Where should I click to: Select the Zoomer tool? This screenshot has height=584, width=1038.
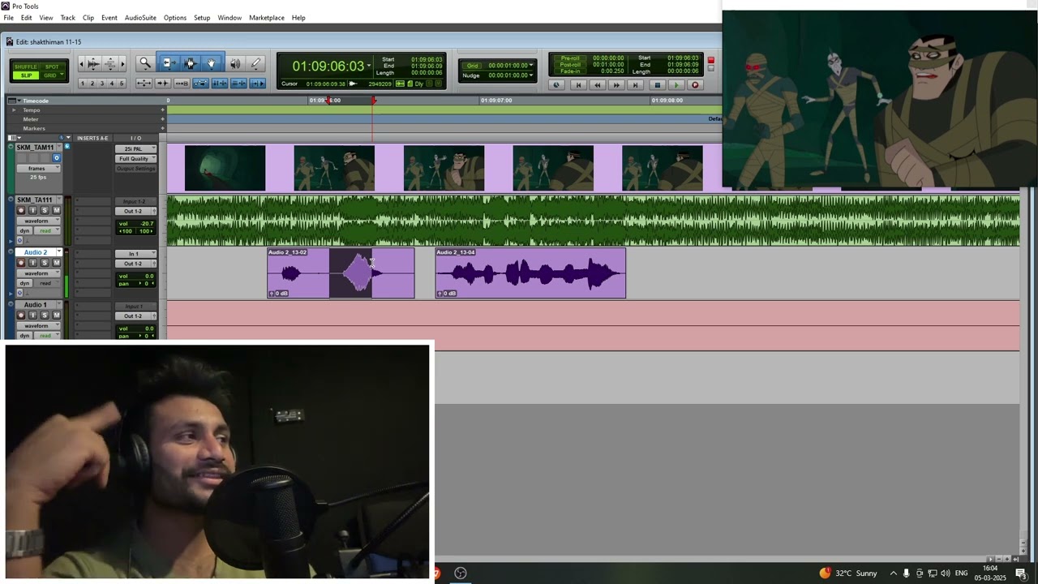click(145, 63)
